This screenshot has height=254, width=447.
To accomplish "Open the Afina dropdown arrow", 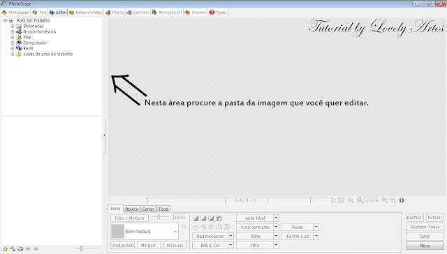I will 276,236.
